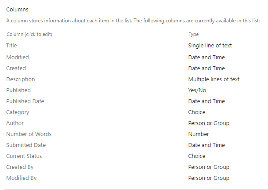
Task: Click the Type column header
Action: tap(193, 35)
